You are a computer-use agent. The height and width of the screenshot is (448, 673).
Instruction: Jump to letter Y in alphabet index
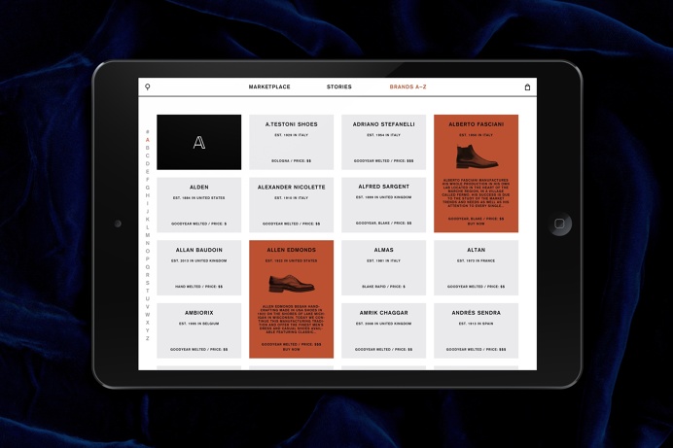[x=147, y=330]
